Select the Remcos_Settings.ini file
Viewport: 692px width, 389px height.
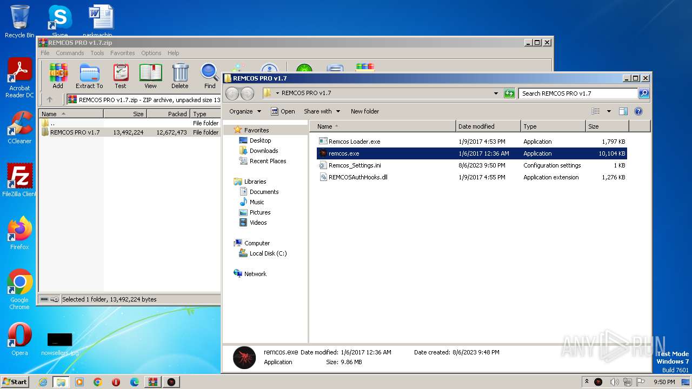point(472,165)
